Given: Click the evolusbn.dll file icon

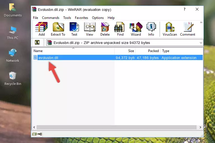Looking at the screenshot, I should [x=35, y=57].
